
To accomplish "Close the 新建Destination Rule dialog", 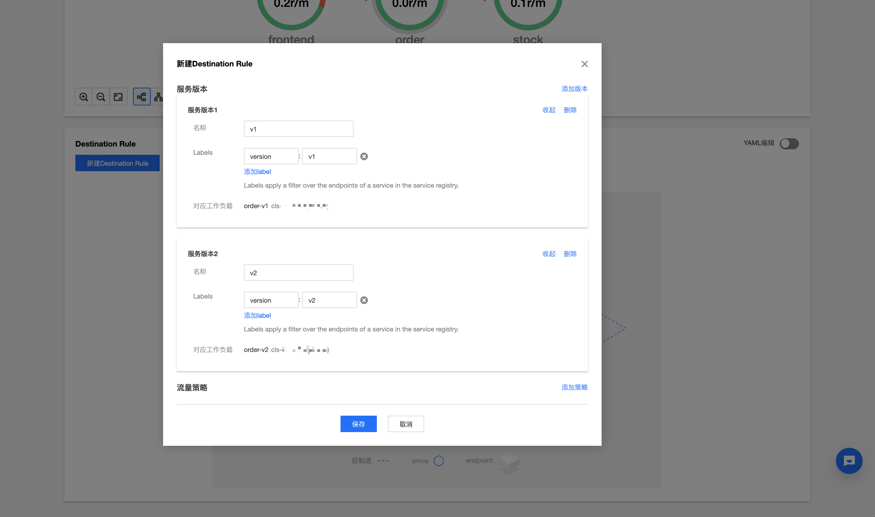I will pyautogui.click(x=584, y=64).
